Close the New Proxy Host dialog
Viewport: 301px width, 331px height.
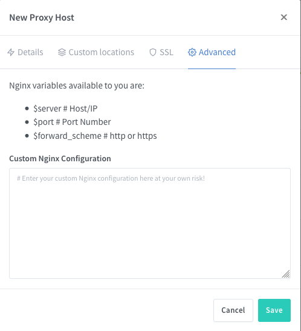283,18
